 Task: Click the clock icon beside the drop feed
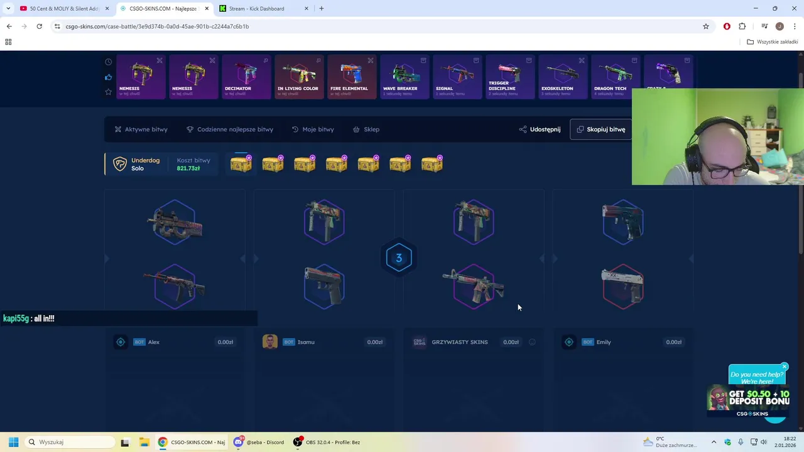tap(108, 62)
